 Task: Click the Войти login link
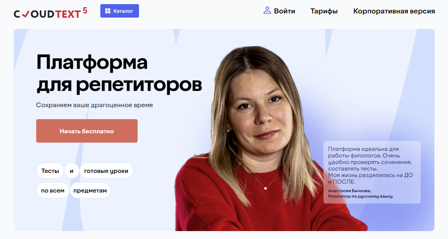(x=285, y=11)
